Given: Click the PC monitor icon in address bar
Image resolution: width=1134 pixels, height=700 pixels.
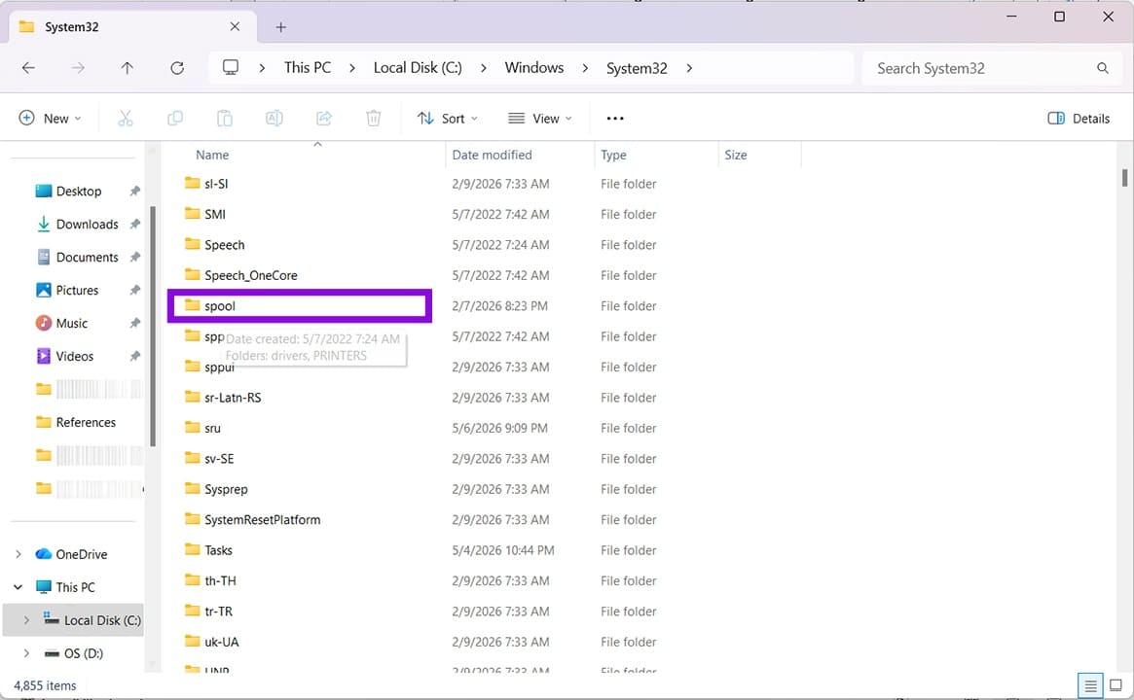Looking at the screenshot, I should tap(230, 68).
